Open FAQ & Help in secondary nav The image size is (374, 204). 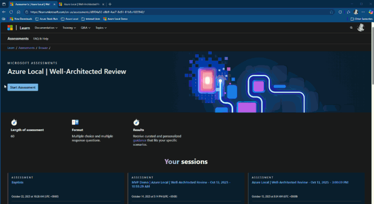click(x=41, y=38)
